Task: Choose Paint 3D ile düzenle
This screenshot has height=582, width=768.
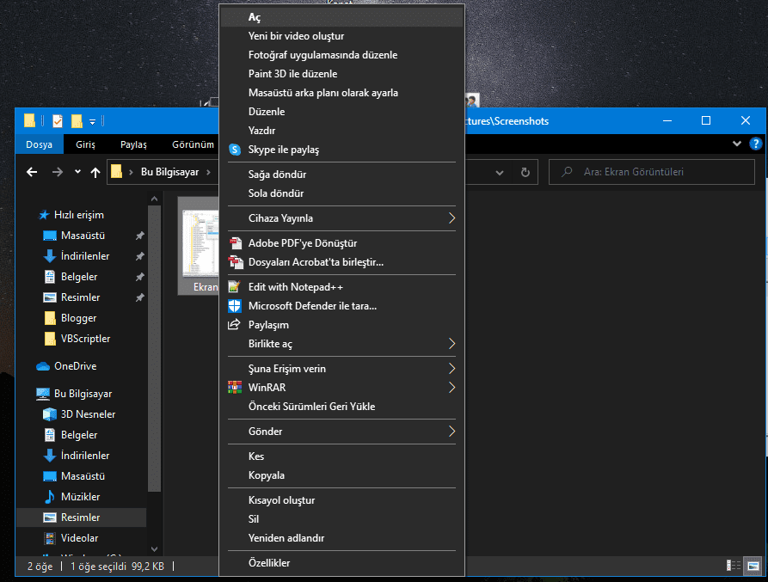Action: point(342,74)
